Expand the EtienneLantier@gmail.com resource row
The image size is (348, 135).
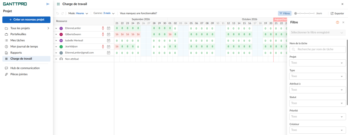pyautogui.click(x=56, y=53)
